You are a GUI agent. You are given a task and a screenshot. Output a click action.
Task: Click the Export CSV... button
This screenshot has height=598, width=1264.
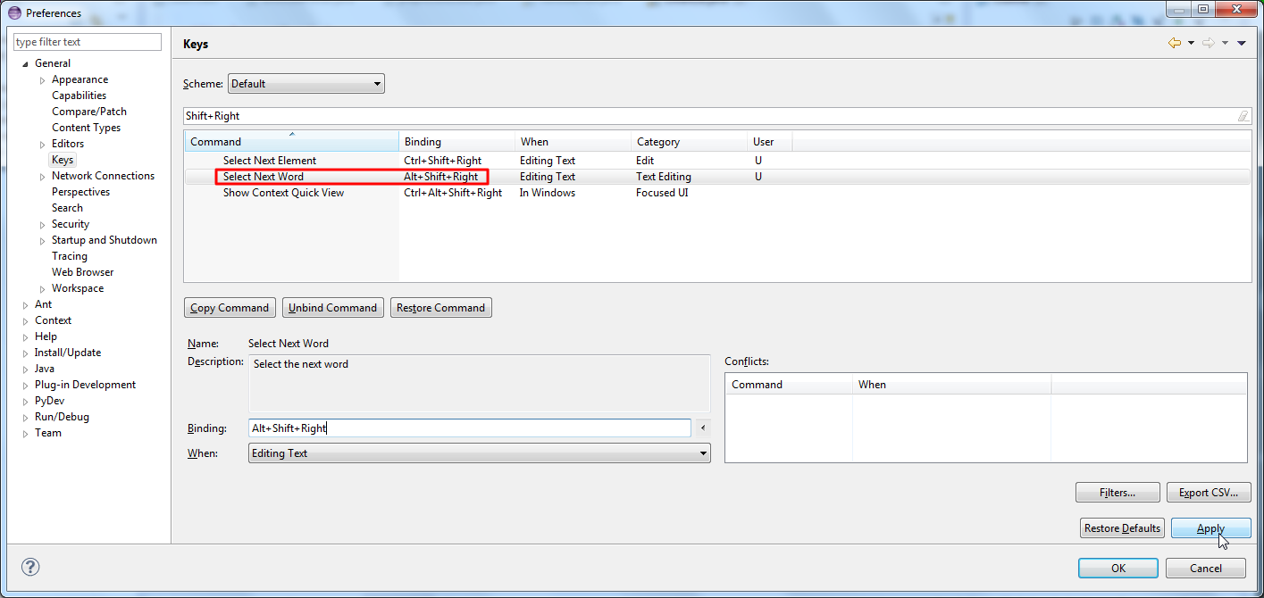[1209, 493]
